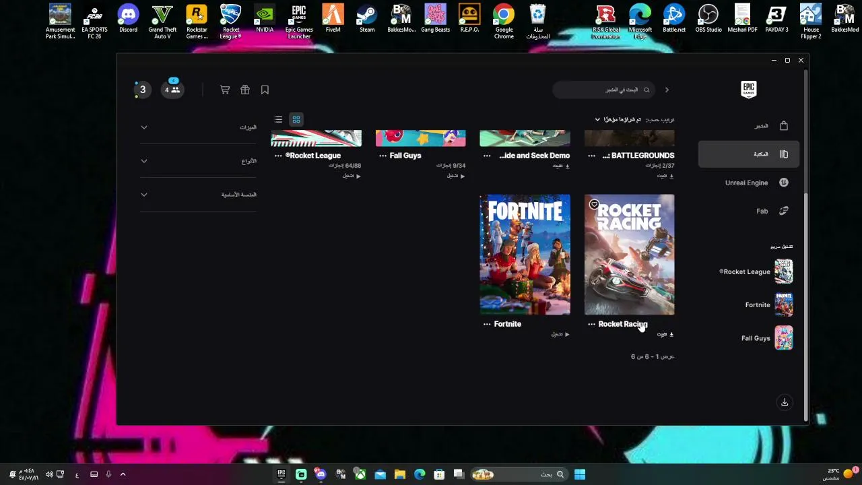Open the downloads icon at sidebar bottom
Image resolution: width=862 pixels, height=485 pixels.
(785, 402)
